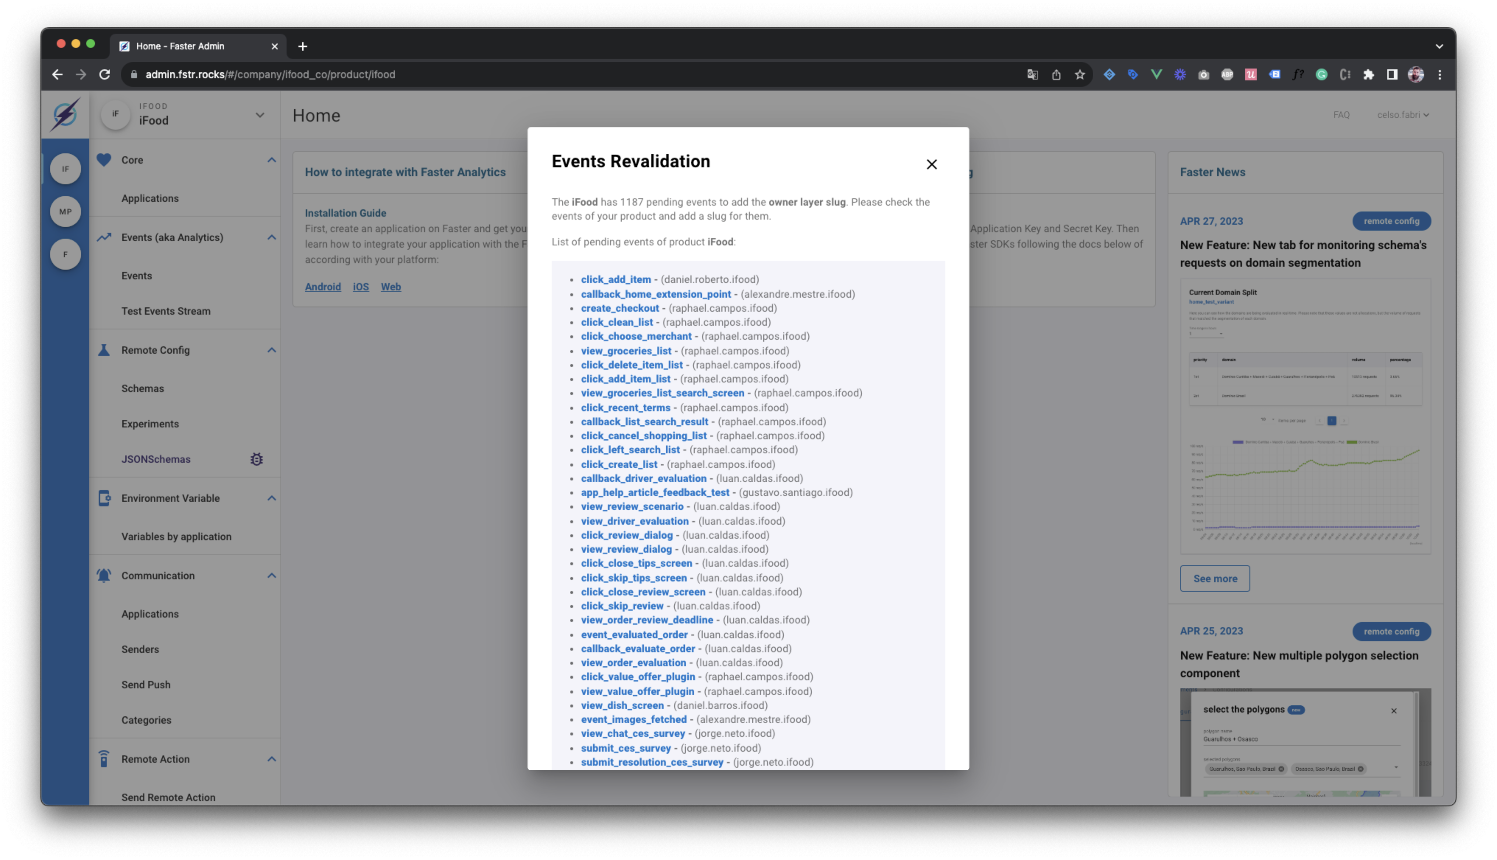Click the translate page icon
The width and height of the screenshot is (1497, 860).
click(1033, 74)
